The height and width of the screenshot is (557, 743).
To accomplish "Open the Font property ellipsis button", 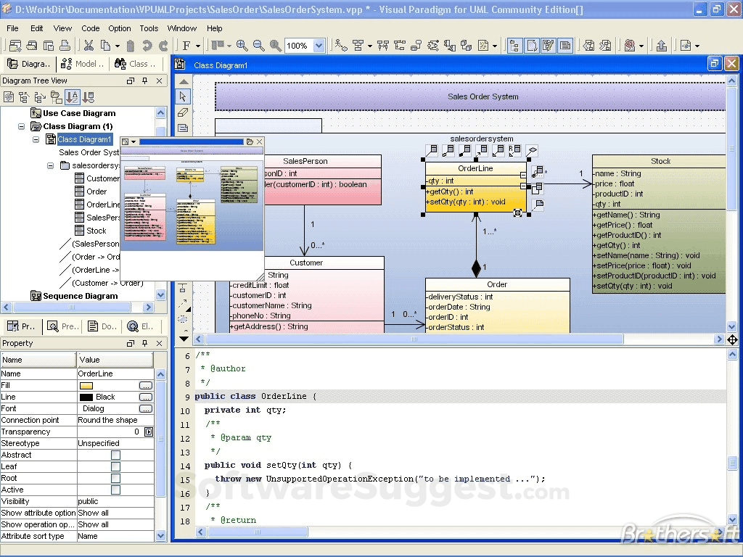I will coord(146,408).
